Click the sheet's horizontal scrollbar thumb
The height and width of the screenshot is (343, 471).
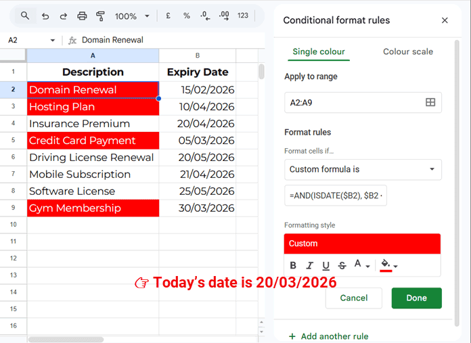tap(66, 340)
